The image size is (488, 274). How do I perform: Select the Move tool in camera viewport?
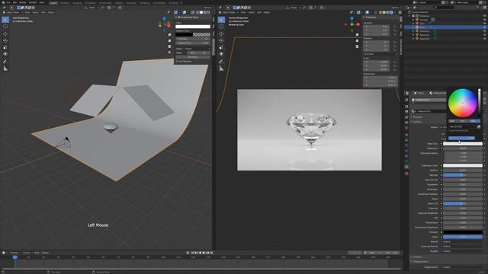221,33
